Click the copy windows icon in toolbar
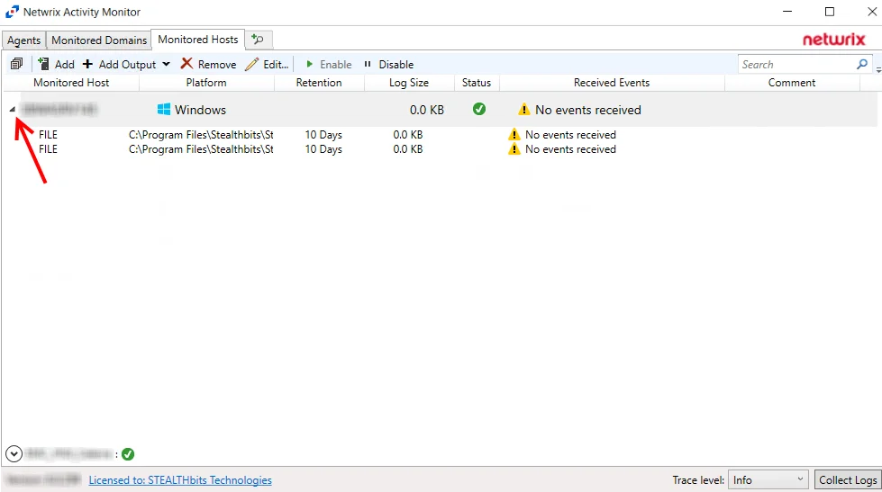Screen dimensions: 882x492 (16, 64)
